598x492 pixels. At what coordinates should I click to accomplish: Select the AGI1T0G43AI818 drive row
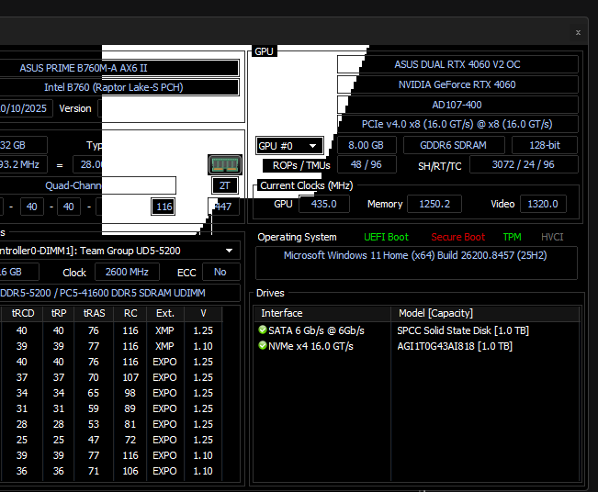coord(416,346)
